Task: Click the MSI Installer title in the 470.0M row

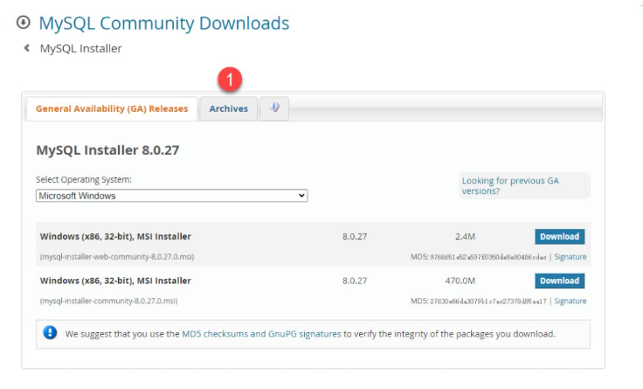Action: point(115,281)
